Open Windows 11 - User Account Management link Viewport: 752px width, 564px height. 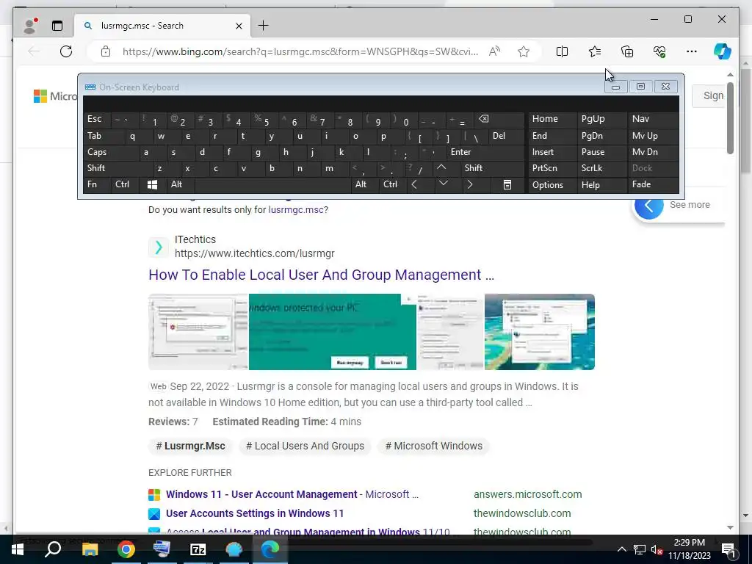tap(261, 494)
